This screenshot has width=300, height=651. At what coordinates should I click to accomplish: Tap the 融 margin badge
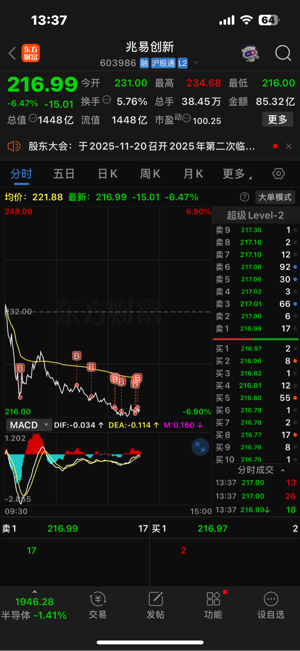[x=144, y=63]
